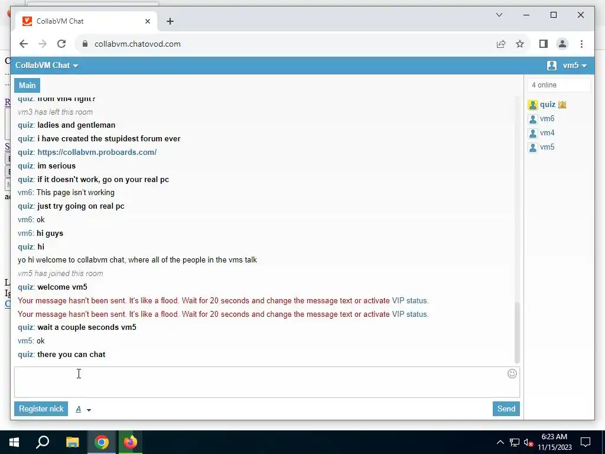The image size is (605, 454).
Task: Select vm6 in the online users list
Action: pos(547,119)
